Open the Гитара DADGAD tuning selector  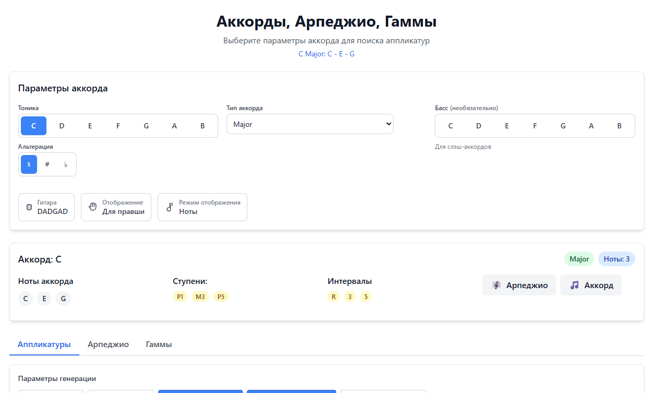pos(46,207)
